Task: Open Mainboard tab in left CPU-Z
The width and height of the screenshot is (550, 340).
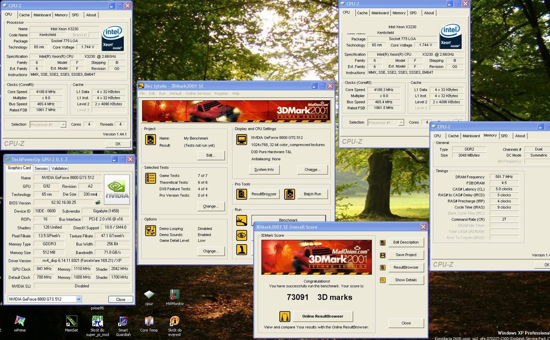Action: [42, 15]
